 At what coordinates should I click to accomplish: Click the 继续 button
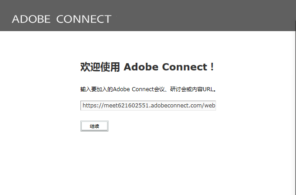(x=94, y=126)
